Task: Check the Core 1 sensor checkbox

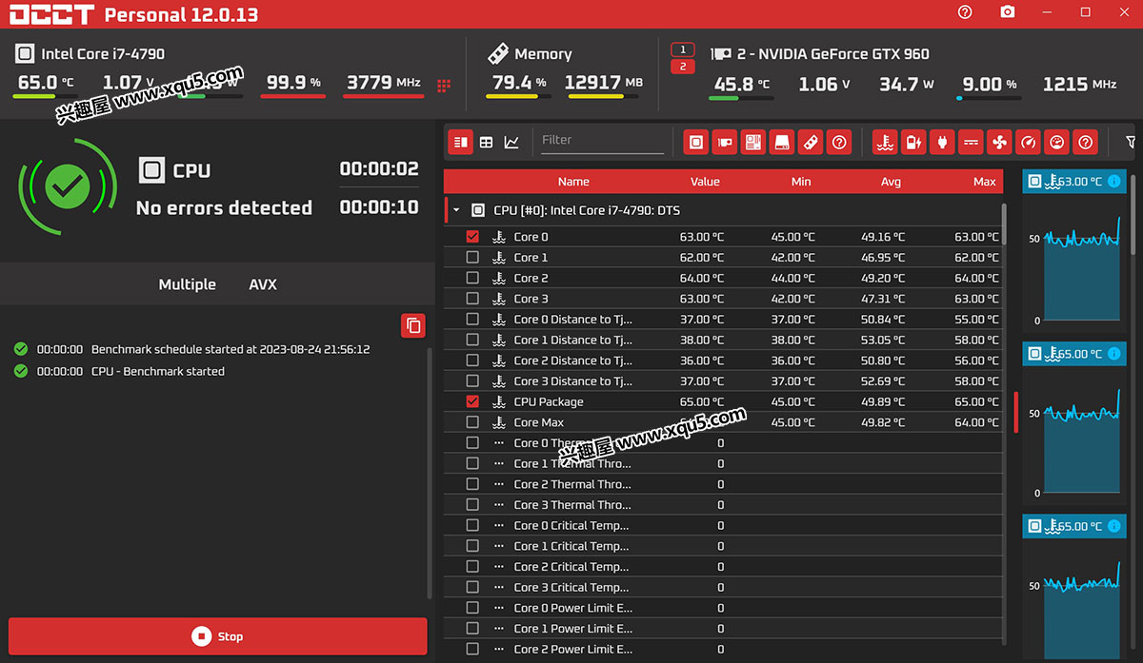Action: (472, 258)
